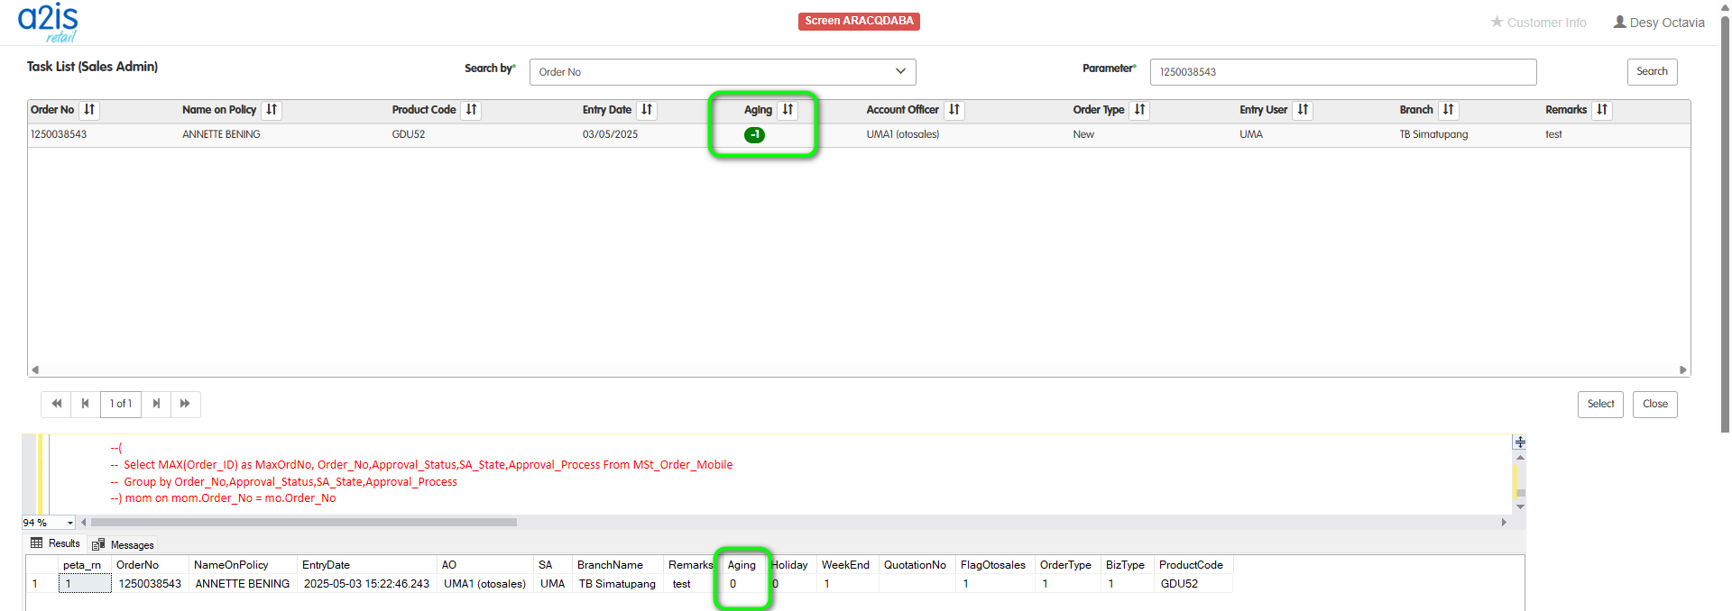Sort the table by Aging
Viewport: 1732px width, 611px height.
pyautogui.click(x=788, y=110)
